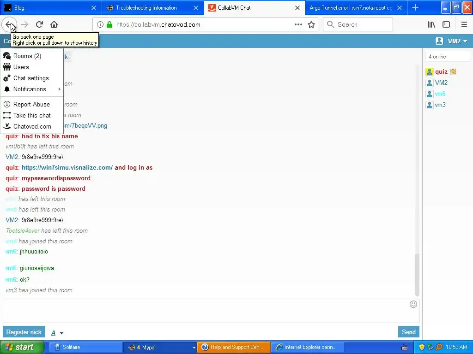
Task: Click vm3's avatar in online list
Action: point(430,105)
